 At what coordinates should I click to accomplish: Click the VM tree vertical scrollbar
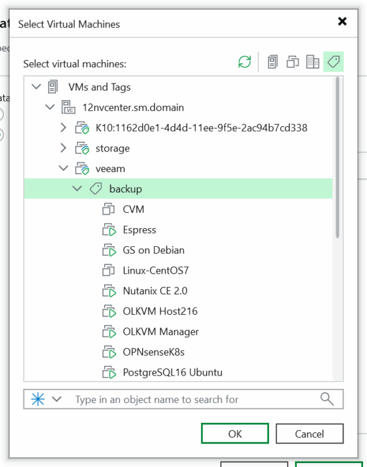pos(338,157)
